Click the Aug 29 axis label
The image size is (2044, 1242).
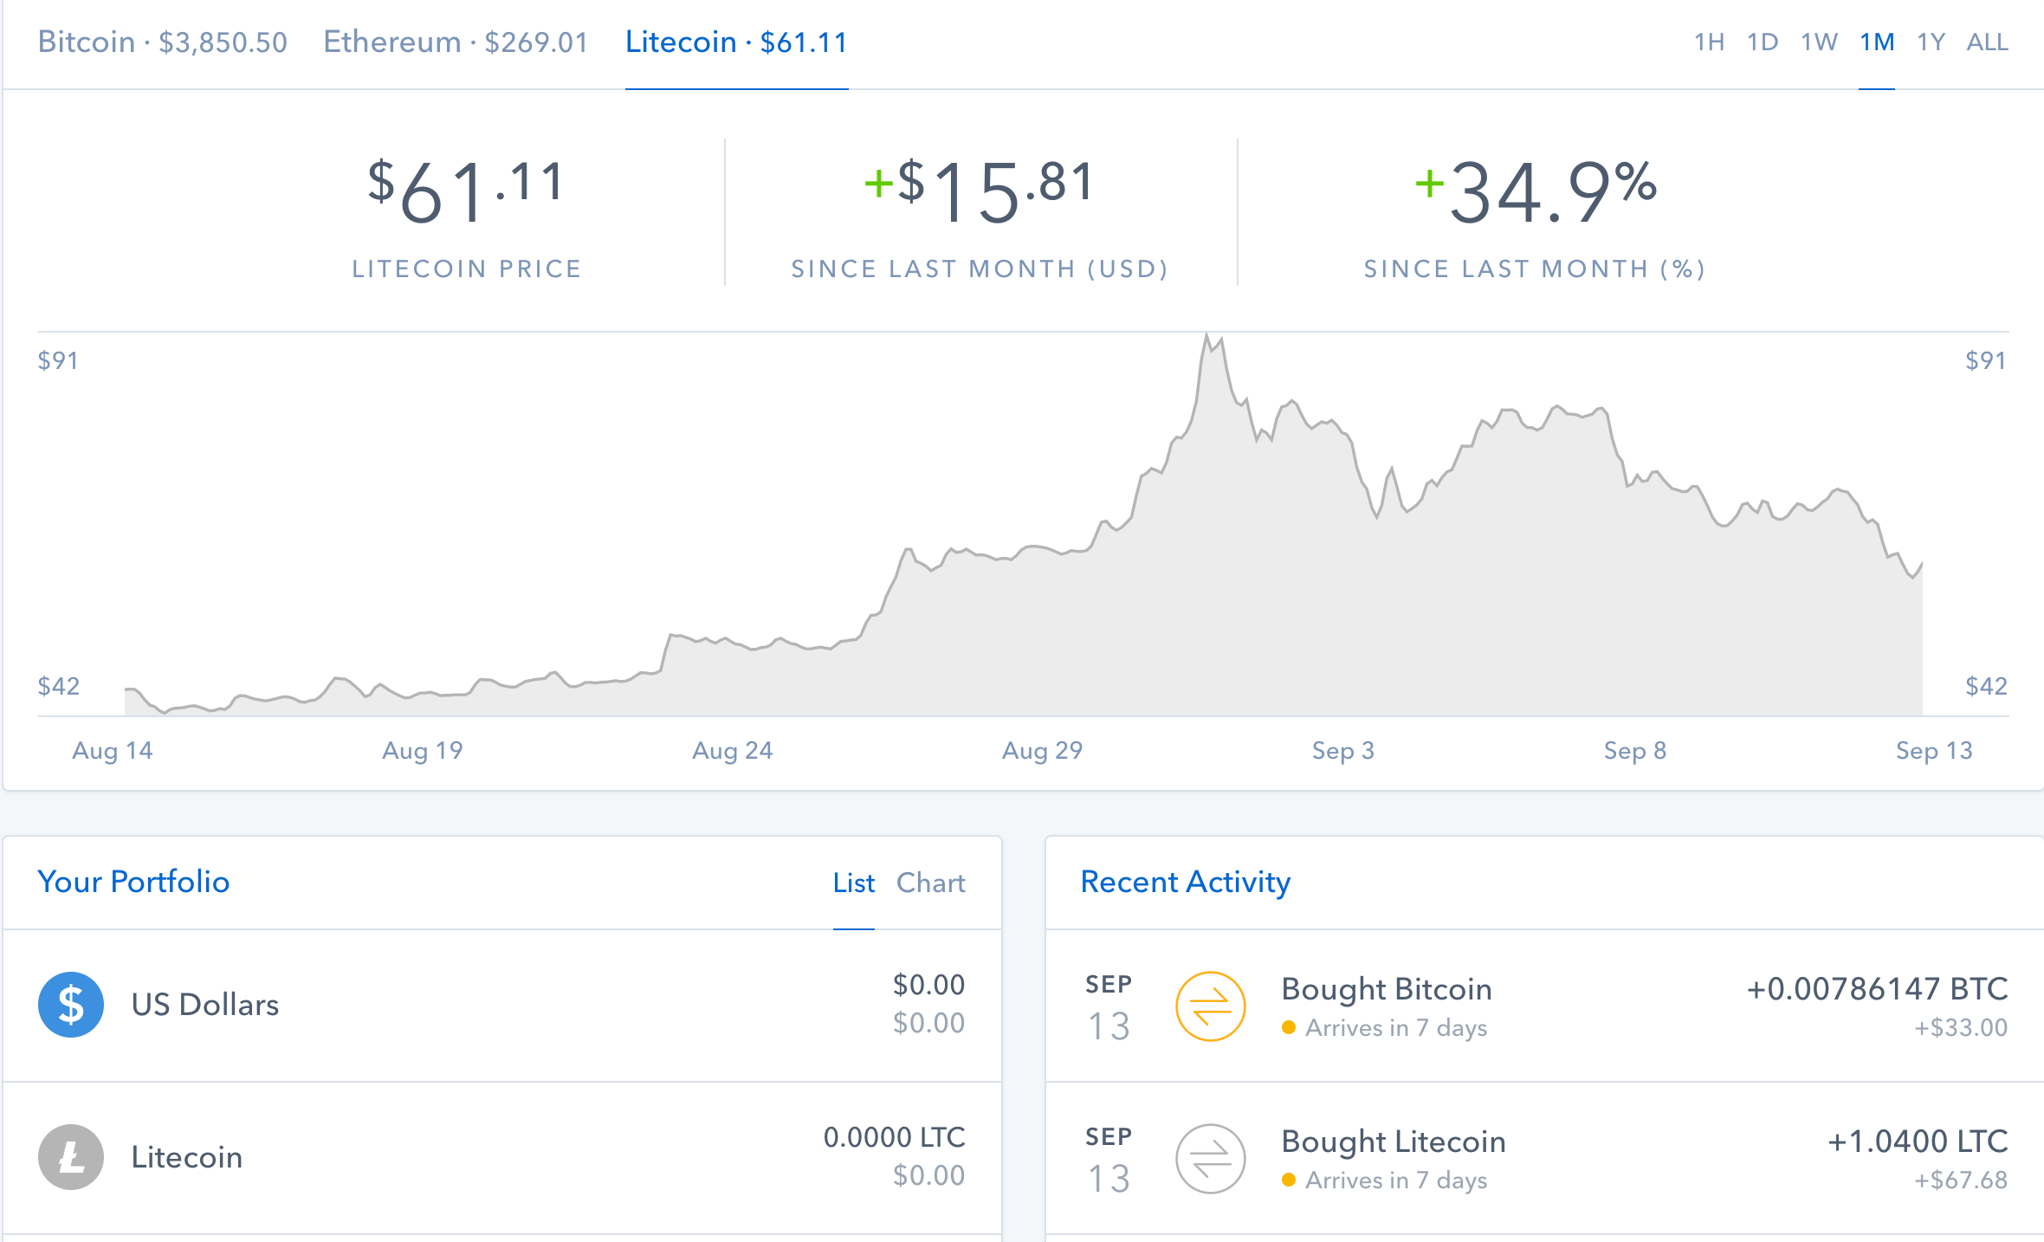(1043, 750)
